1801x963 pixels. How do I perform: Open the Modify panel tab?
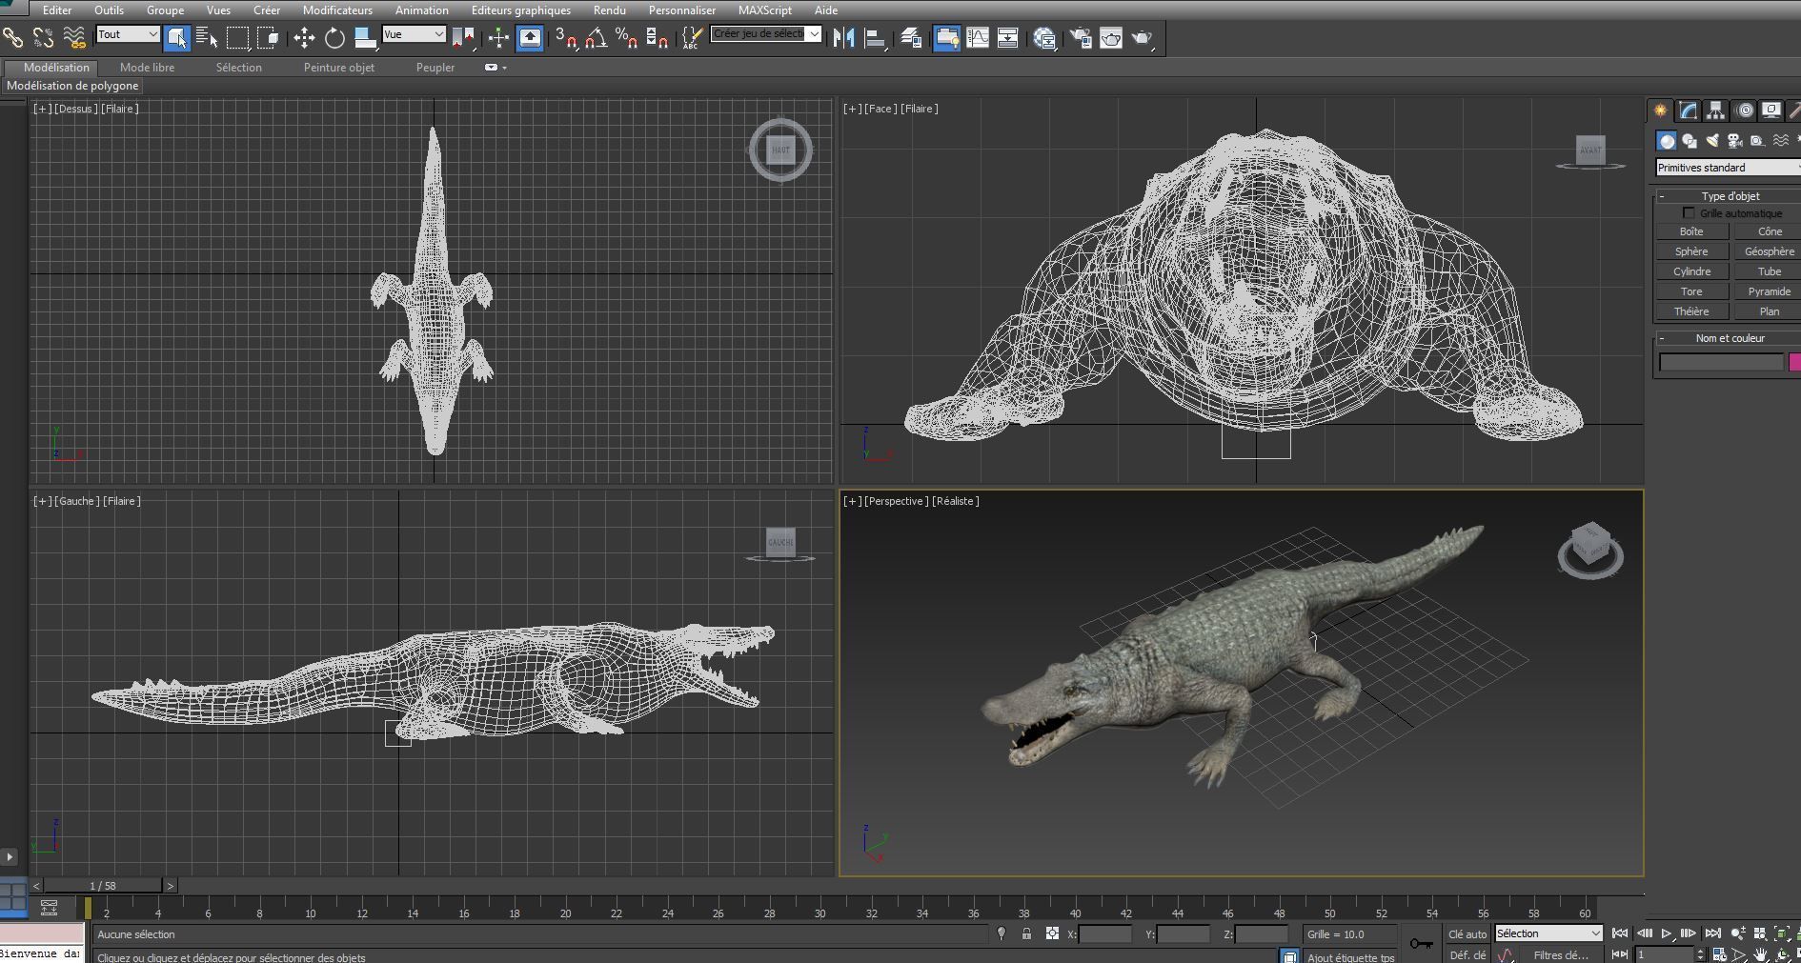tap(1688, 110)
